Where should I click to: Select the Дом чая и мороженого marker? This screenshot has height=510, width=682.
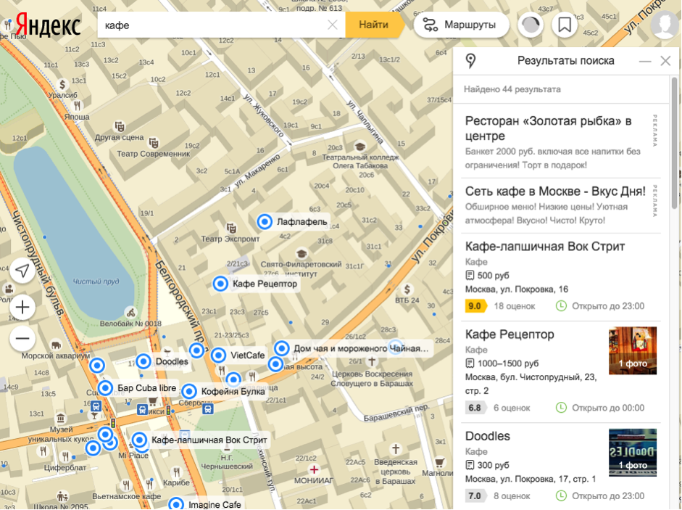[282, 348]
